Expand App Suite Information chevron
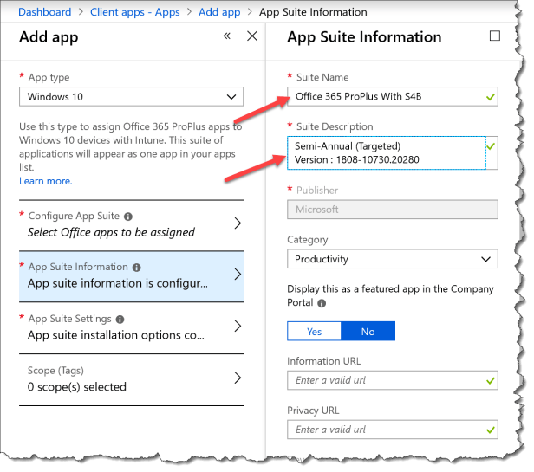Screen dimensions: 534x472 [238, 275]
